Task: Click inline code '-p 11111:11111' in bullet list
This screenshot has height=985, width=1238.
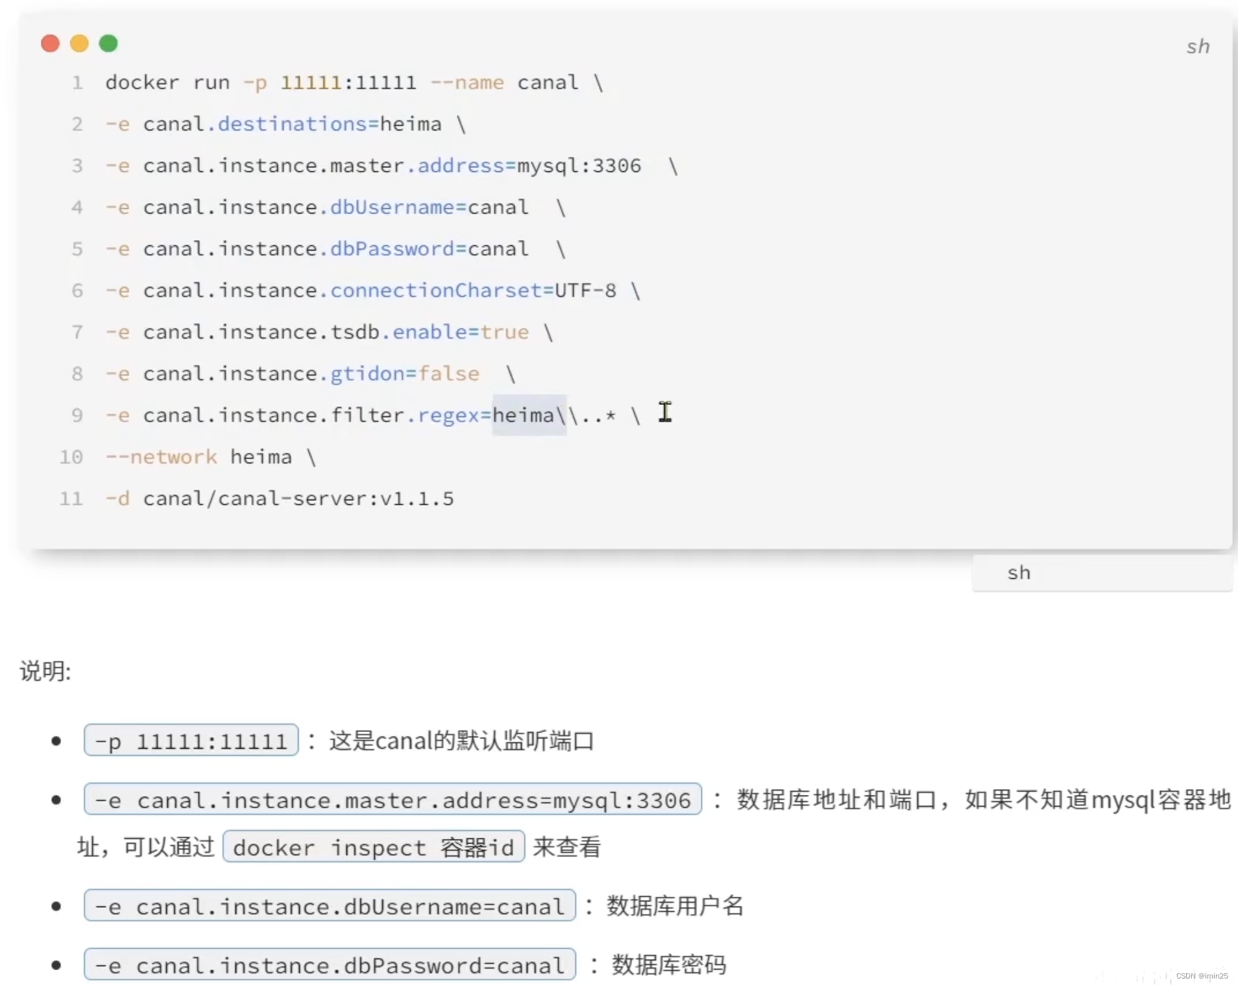Action: pos(191,740)
